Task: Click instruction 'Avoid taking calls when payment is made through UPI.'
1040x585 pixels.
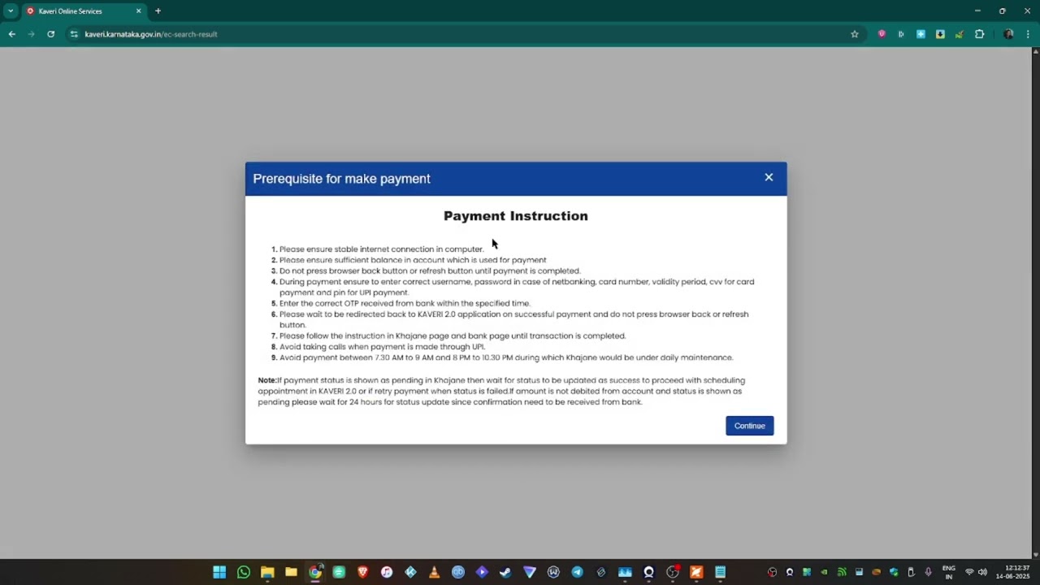Action: click(382, 346)
